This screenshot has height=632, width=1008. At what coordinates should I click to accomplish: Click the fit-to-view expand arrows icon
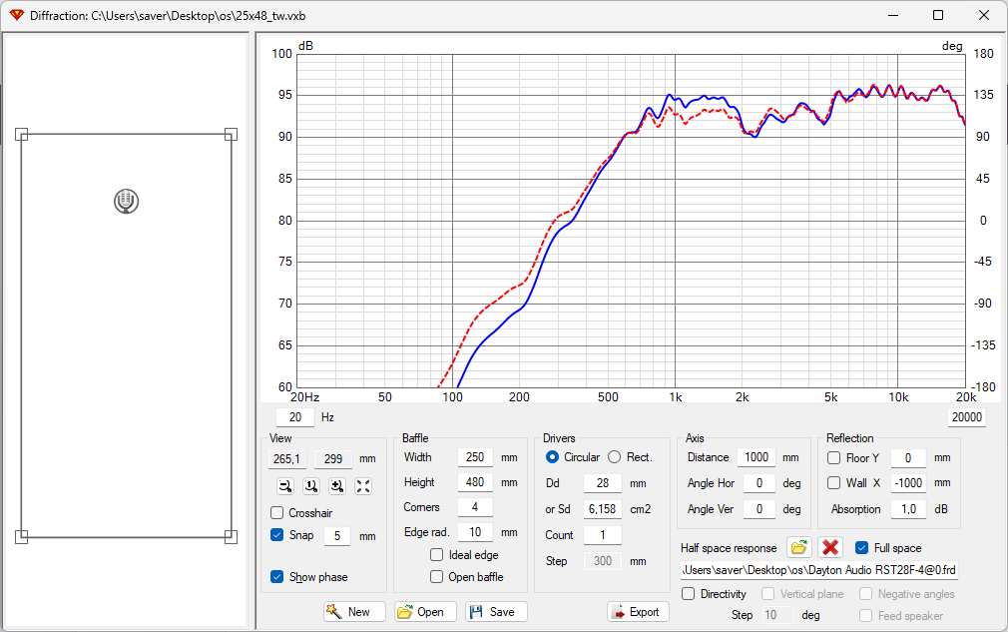click(x=363, y=486)
